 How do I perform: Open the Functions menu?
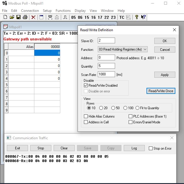click(x=63, y=11)
